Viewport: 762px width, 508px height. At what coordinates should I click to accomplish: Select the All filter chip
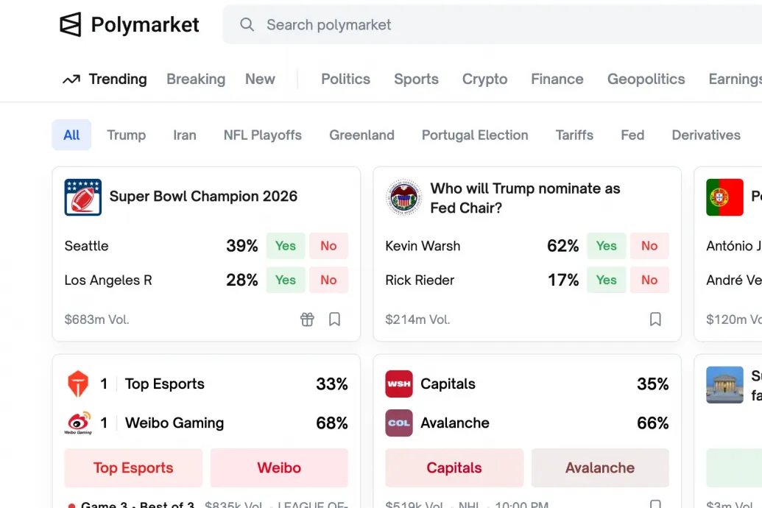(x=71, y=135)
